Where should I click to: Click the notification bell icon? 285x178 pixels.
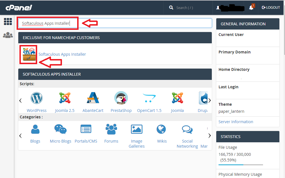[251, 7]
